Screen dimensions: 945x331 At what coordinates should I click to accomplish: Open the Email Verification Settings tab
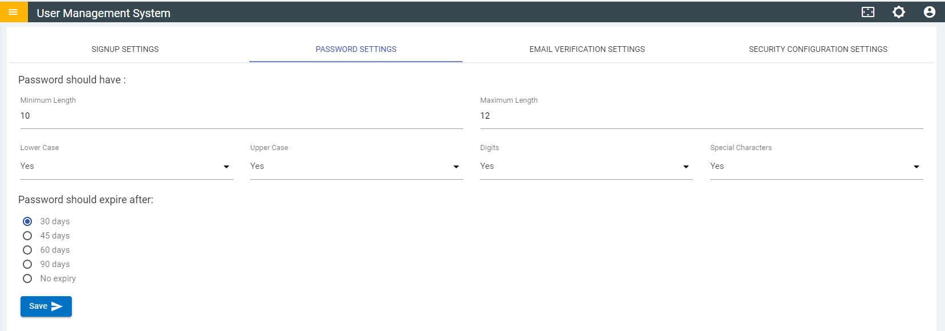tap(587, 49)
